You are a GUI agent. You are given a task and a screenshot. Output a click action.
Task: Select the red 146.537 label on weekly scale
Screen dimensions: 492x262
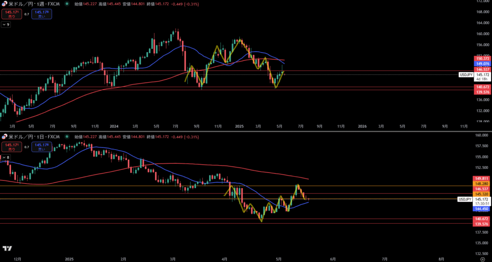point(481,69)
